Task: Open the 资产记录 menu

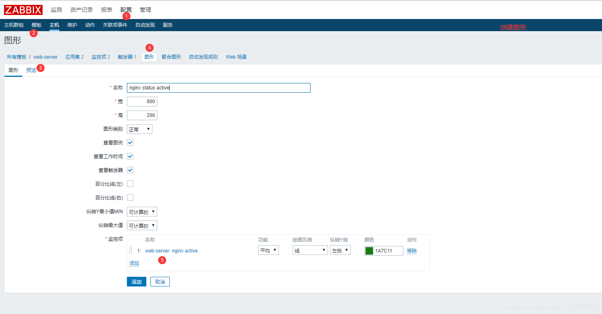Action: click(81, 10)
